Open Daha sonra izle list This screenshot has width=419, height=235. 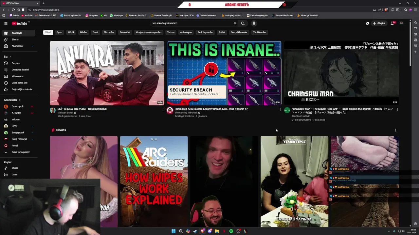point(18,83)
